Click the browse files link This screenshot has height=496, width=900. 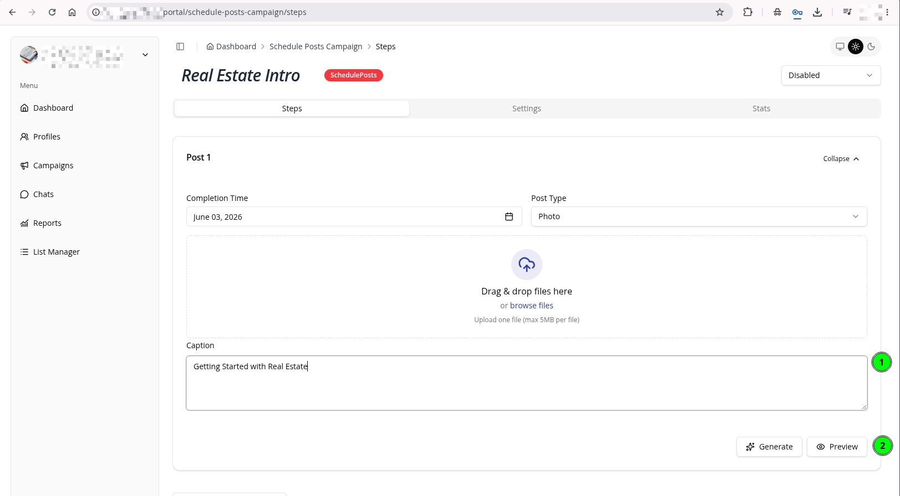[x=531, y=306]
